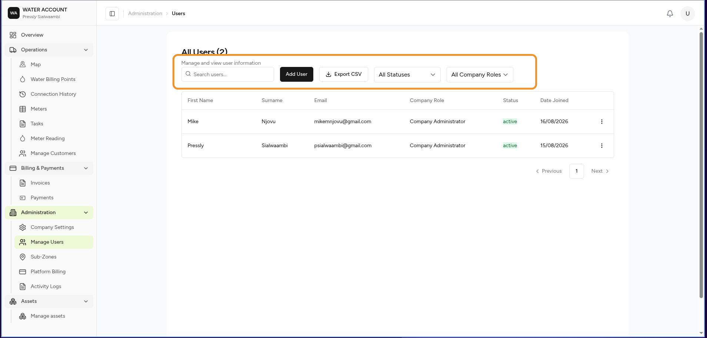
Task: Open Connection History page
Action: [x=54, y=94]
